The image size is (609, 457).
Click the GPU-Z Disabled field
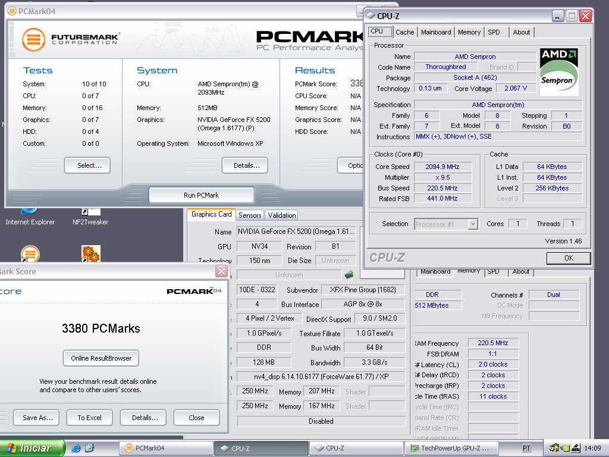[321, 421]
